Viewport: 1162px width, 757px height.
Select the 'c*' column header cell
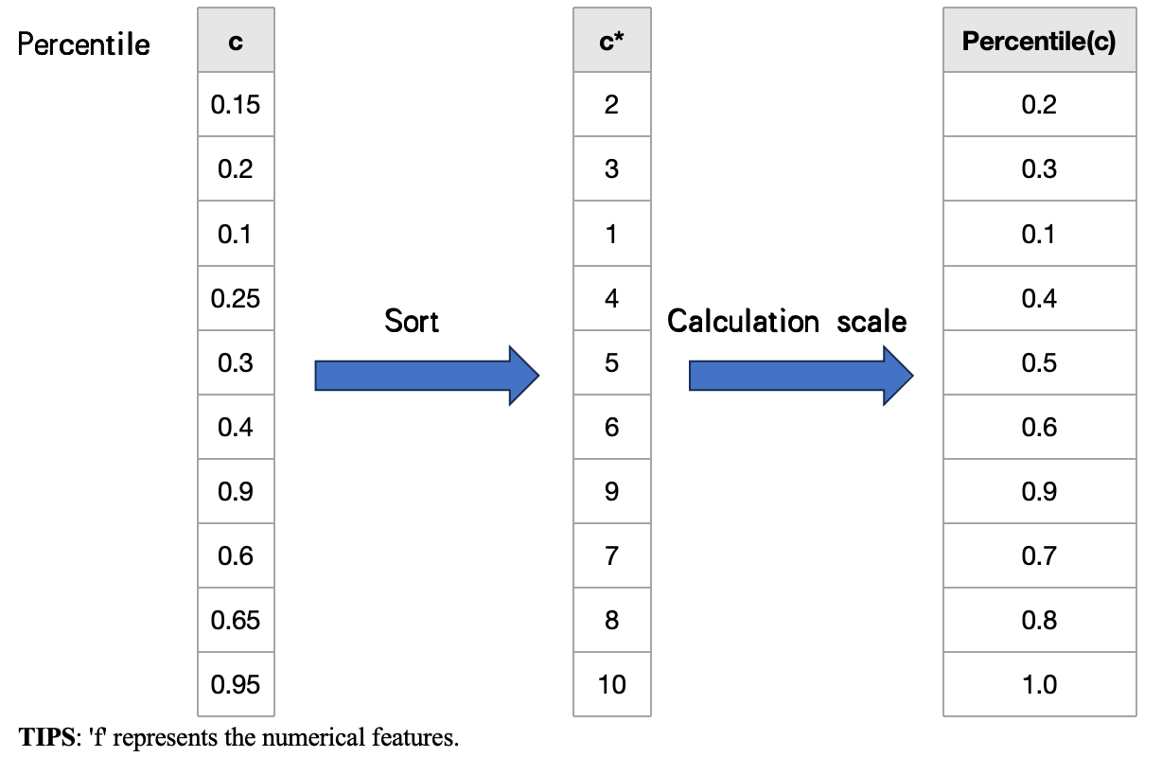click(611, 41)
